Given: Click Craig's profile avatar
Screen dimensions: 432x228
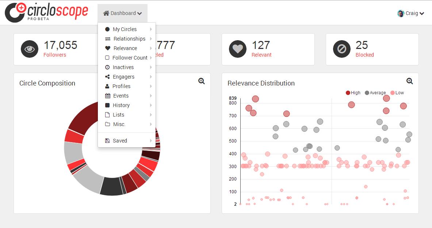Looking at the screenshot, I should click(x=401, y=14).
